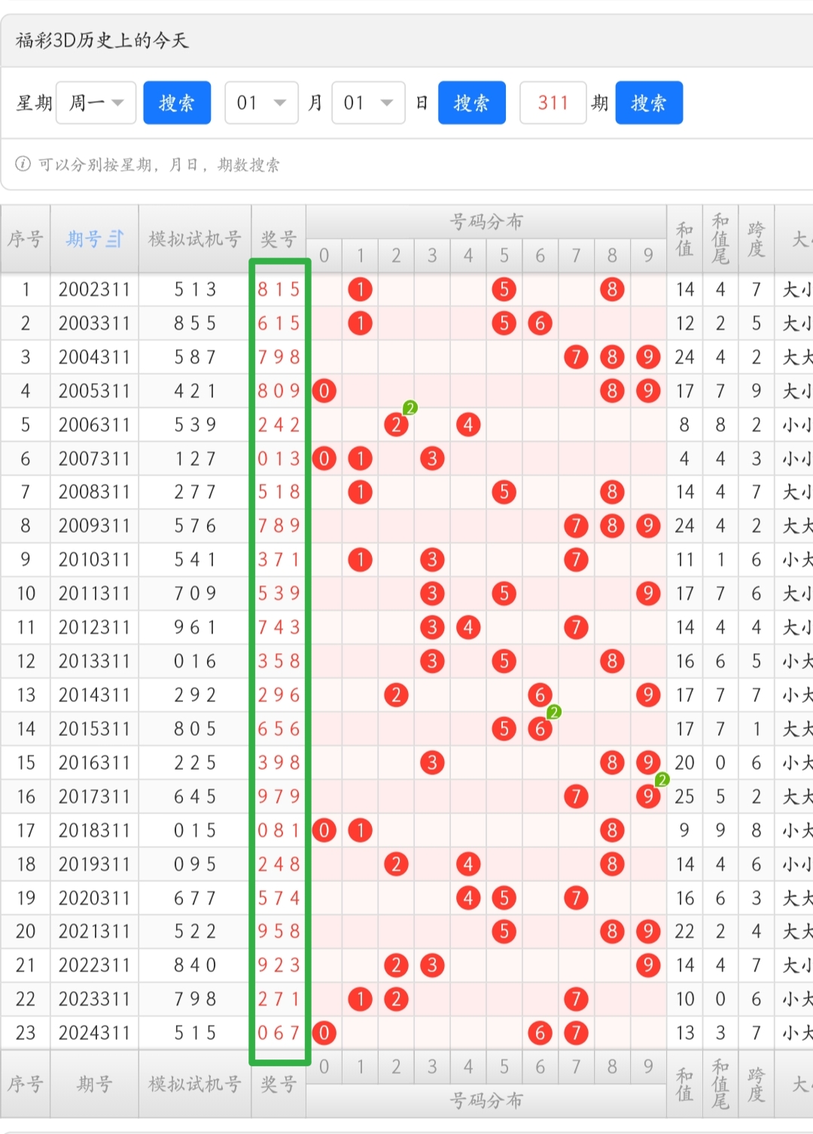Click the red 9 ball in row 2009311

[x=648, y=526]
